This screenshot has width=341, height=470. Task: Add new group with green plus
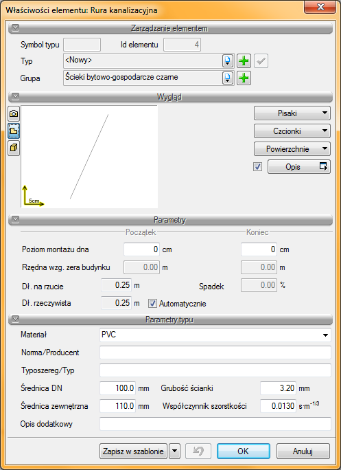pos(244,78)
